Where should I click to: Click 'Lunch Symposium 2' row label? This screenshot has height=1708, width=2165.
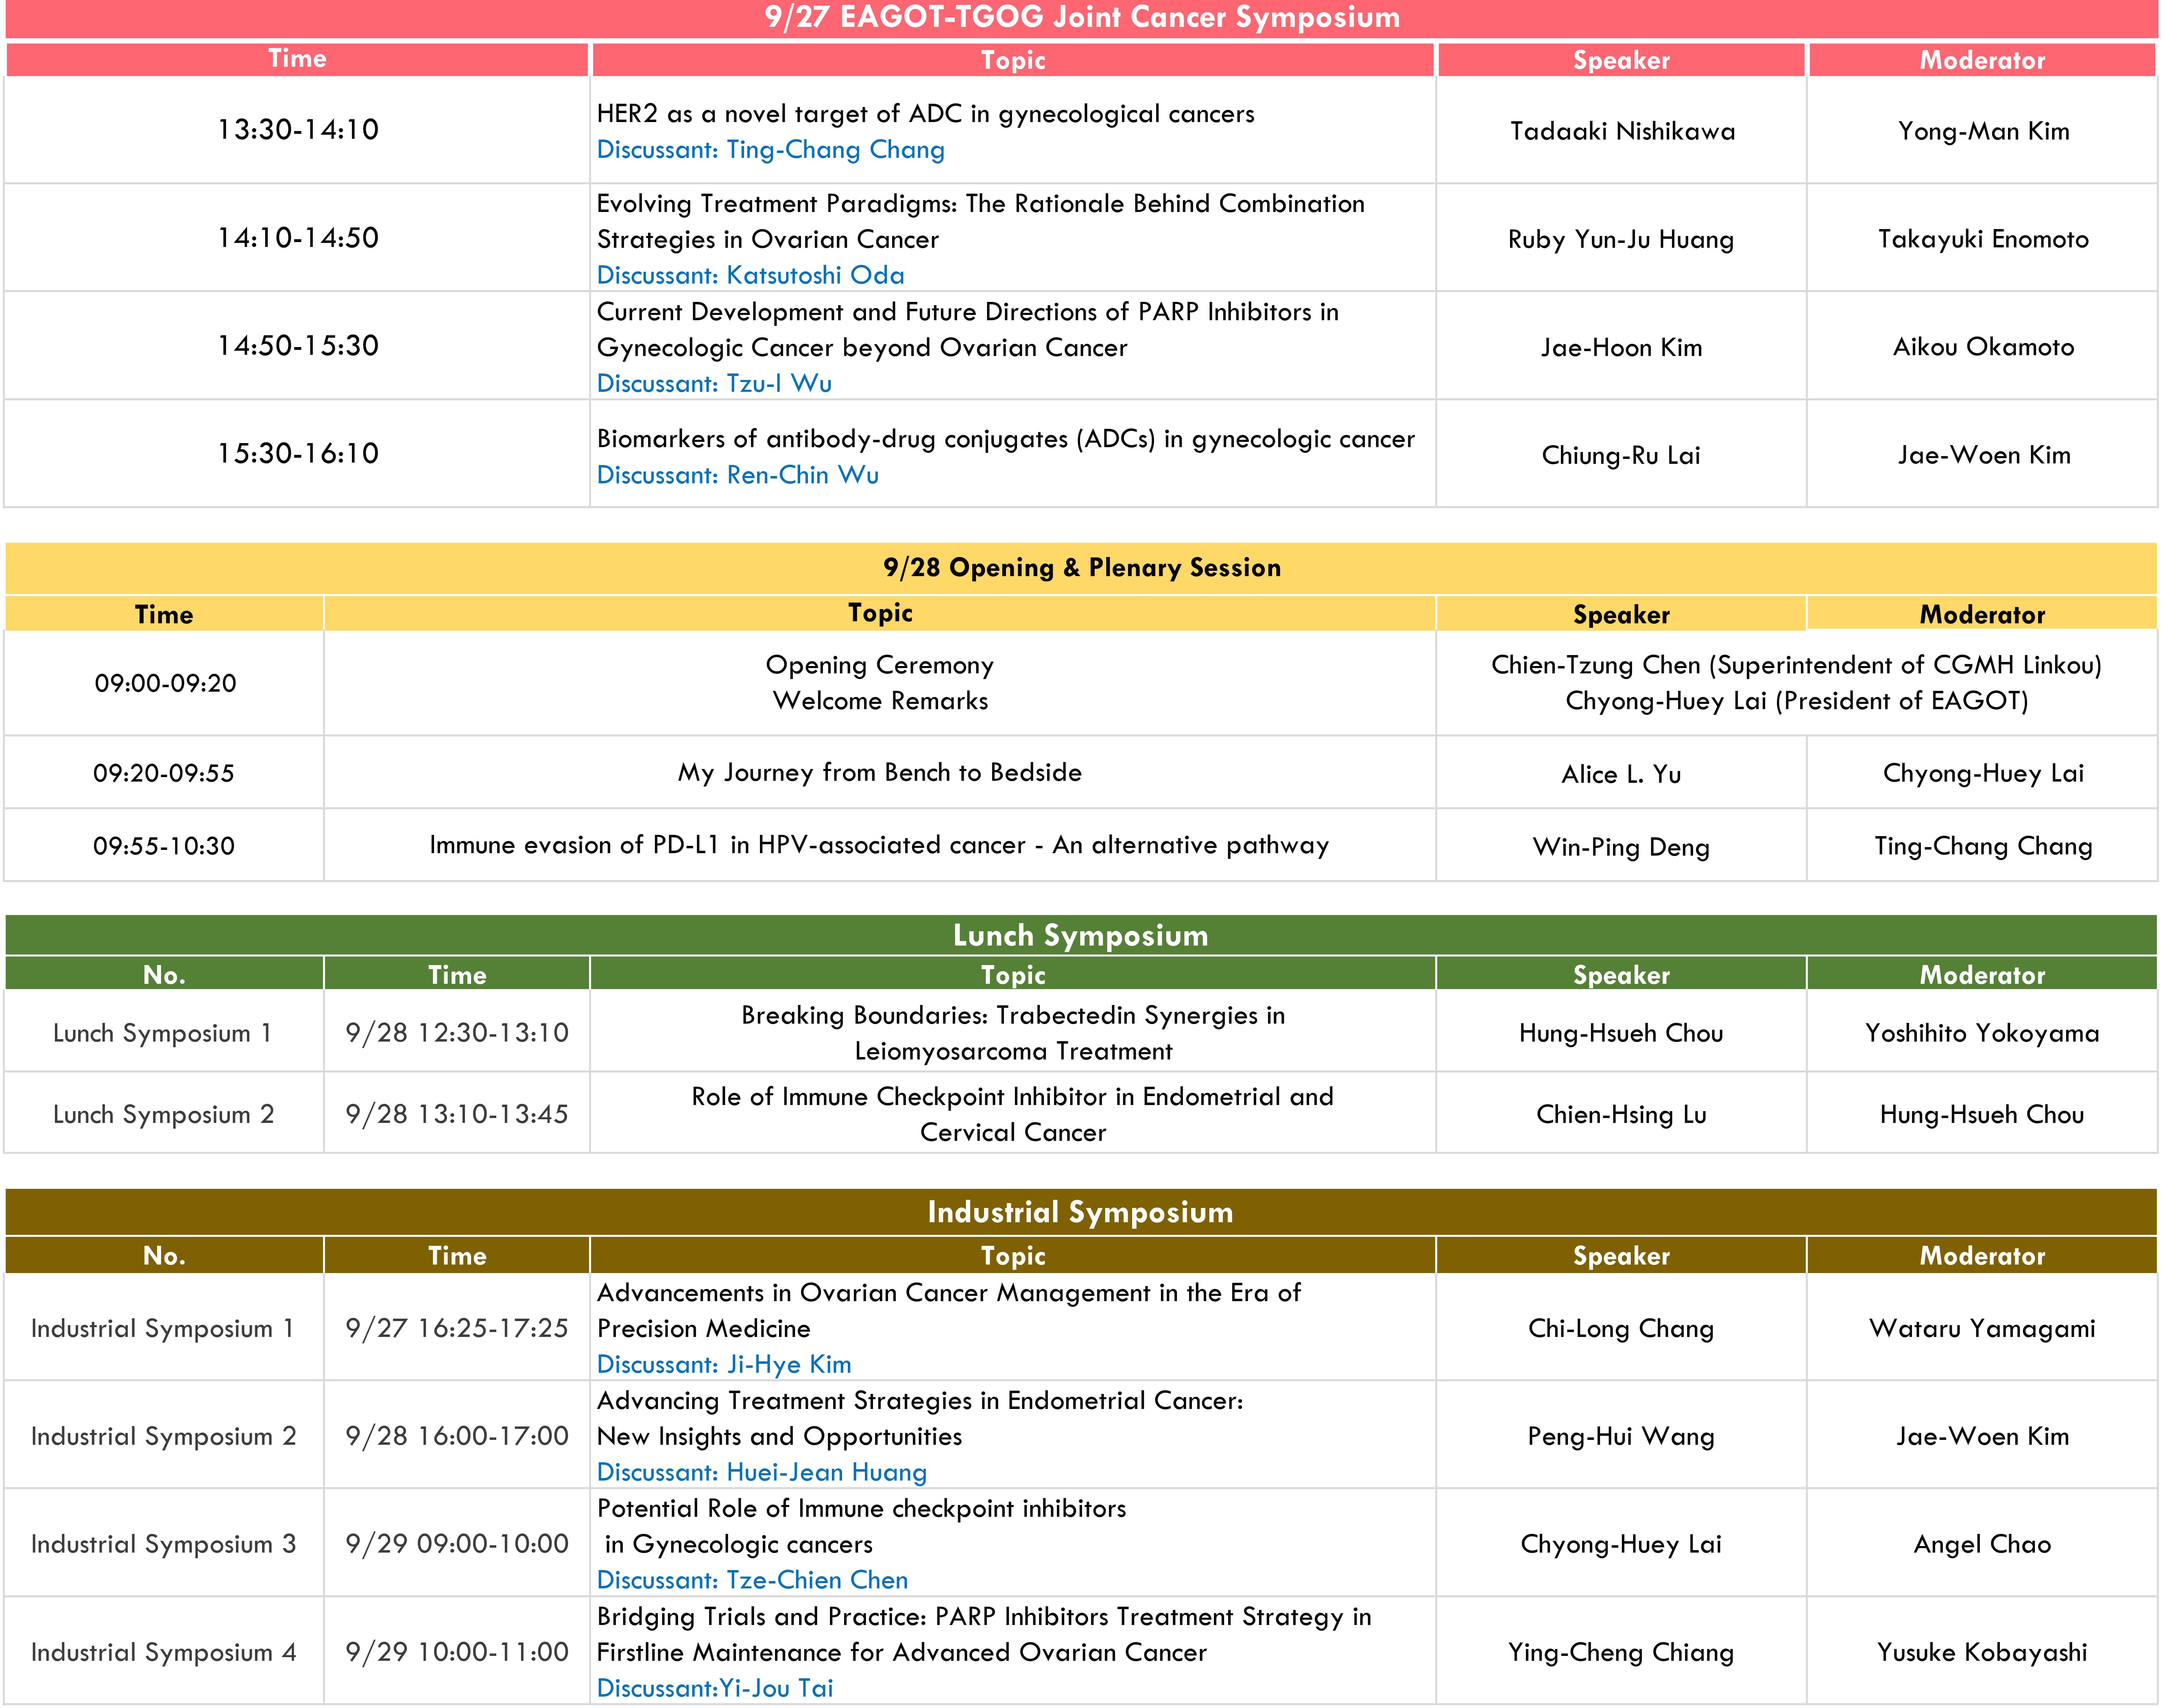[164, 1115]
